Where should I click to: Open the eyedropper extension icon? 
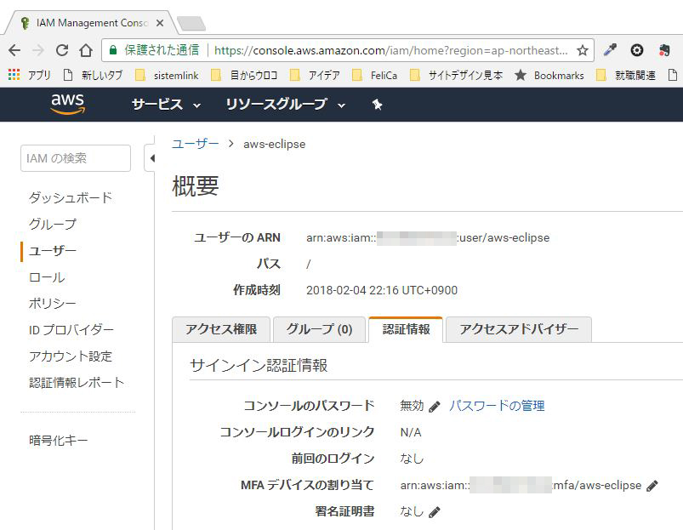point(610,50)
